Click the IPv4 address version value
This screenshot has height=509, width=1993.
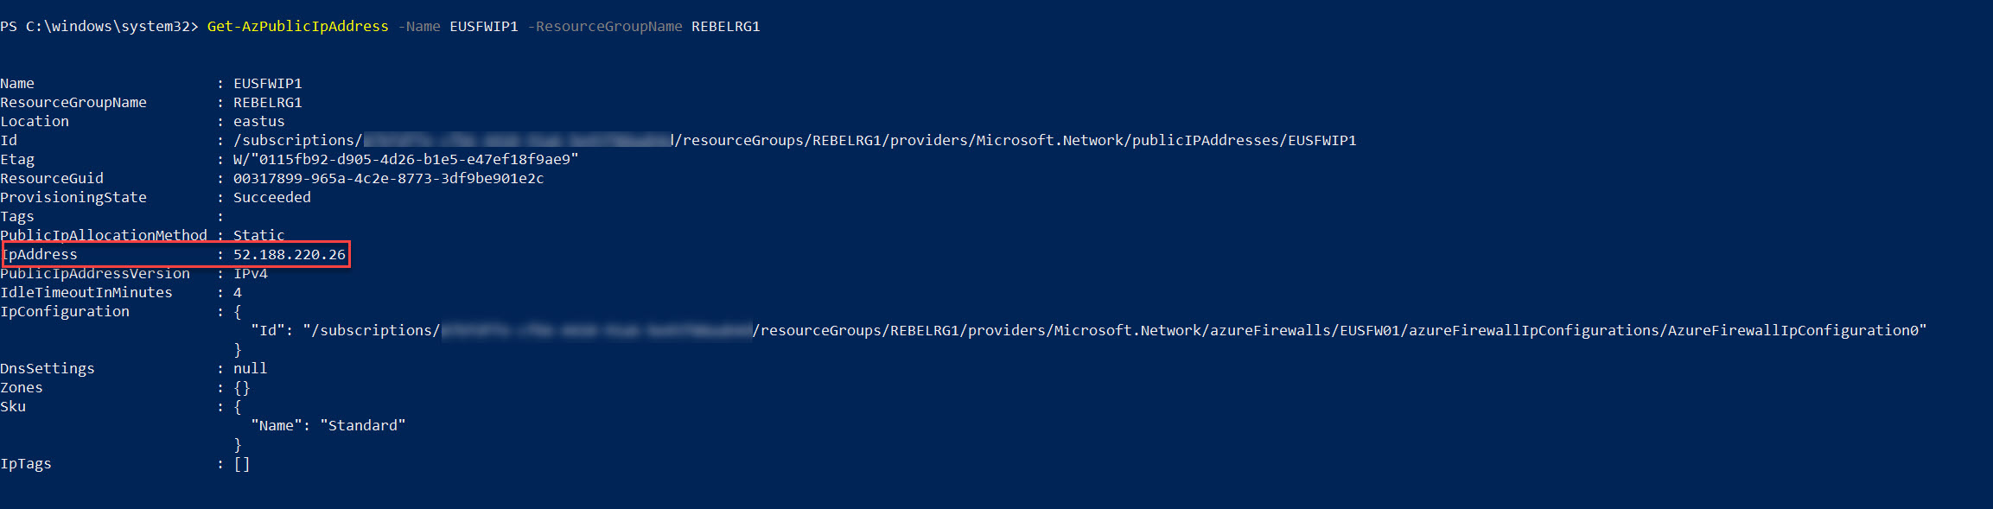[250, 274]
